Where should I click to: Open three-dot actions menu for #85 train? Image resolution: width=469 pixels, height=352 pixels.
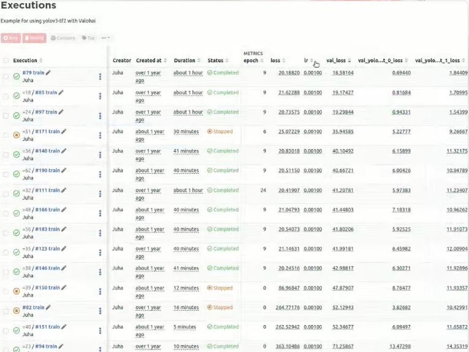pos(100,96)
